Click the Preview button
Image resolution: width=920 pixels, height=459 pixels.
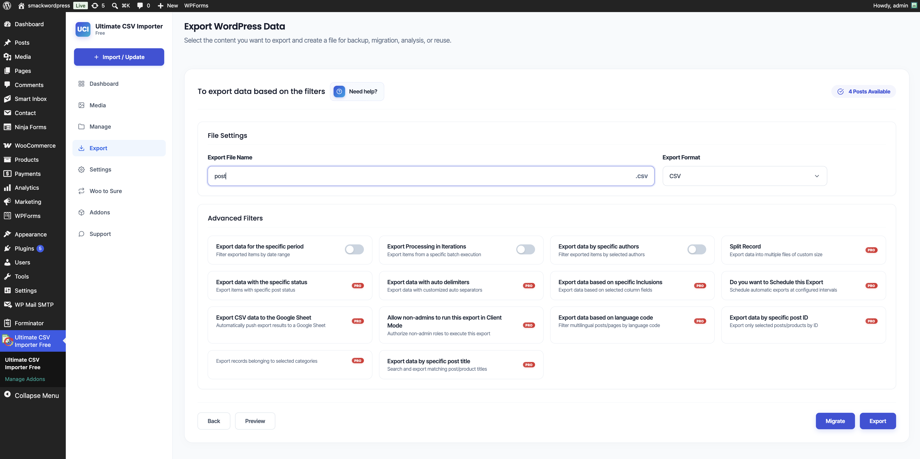click(x=255, y=421)
